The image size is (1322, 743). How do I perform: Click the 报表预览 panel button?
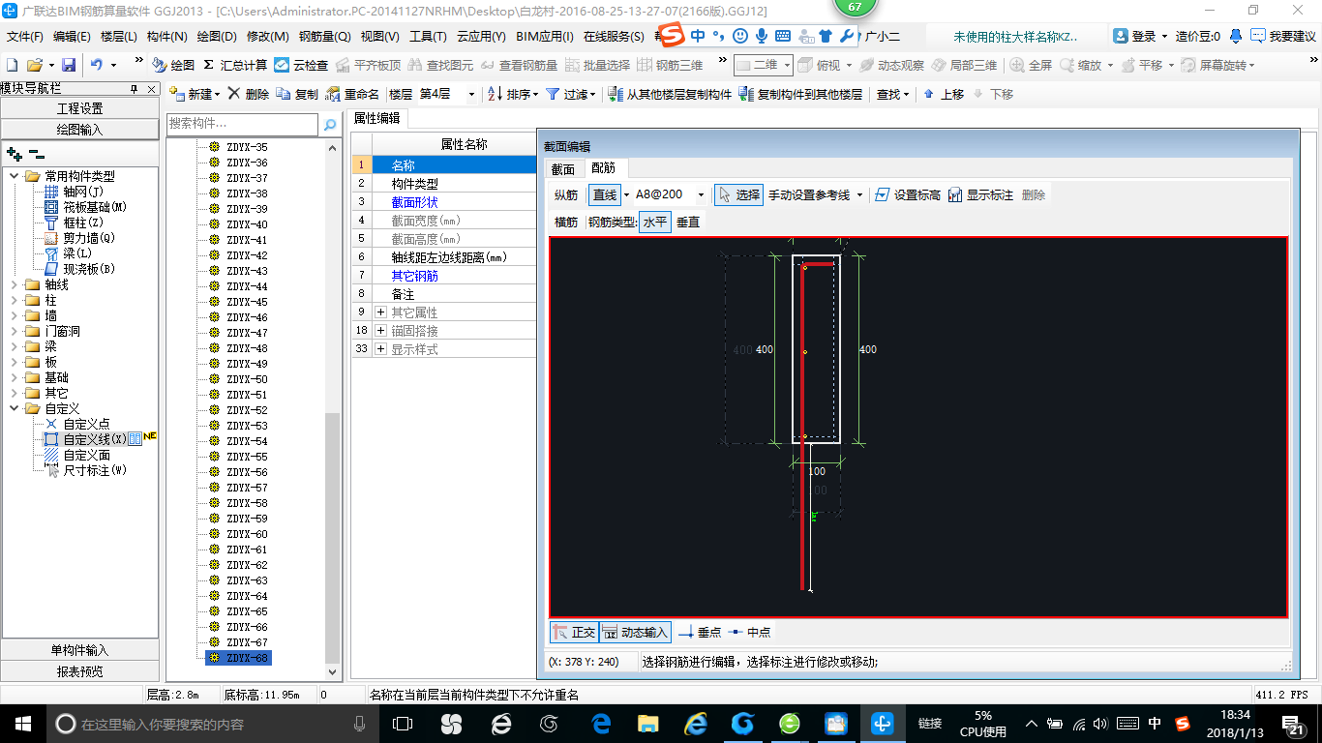click(x=79, y=671)
